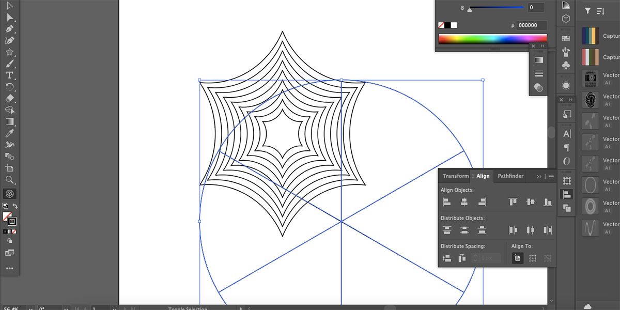Select the Polar Grid tool

pos(9,194)
